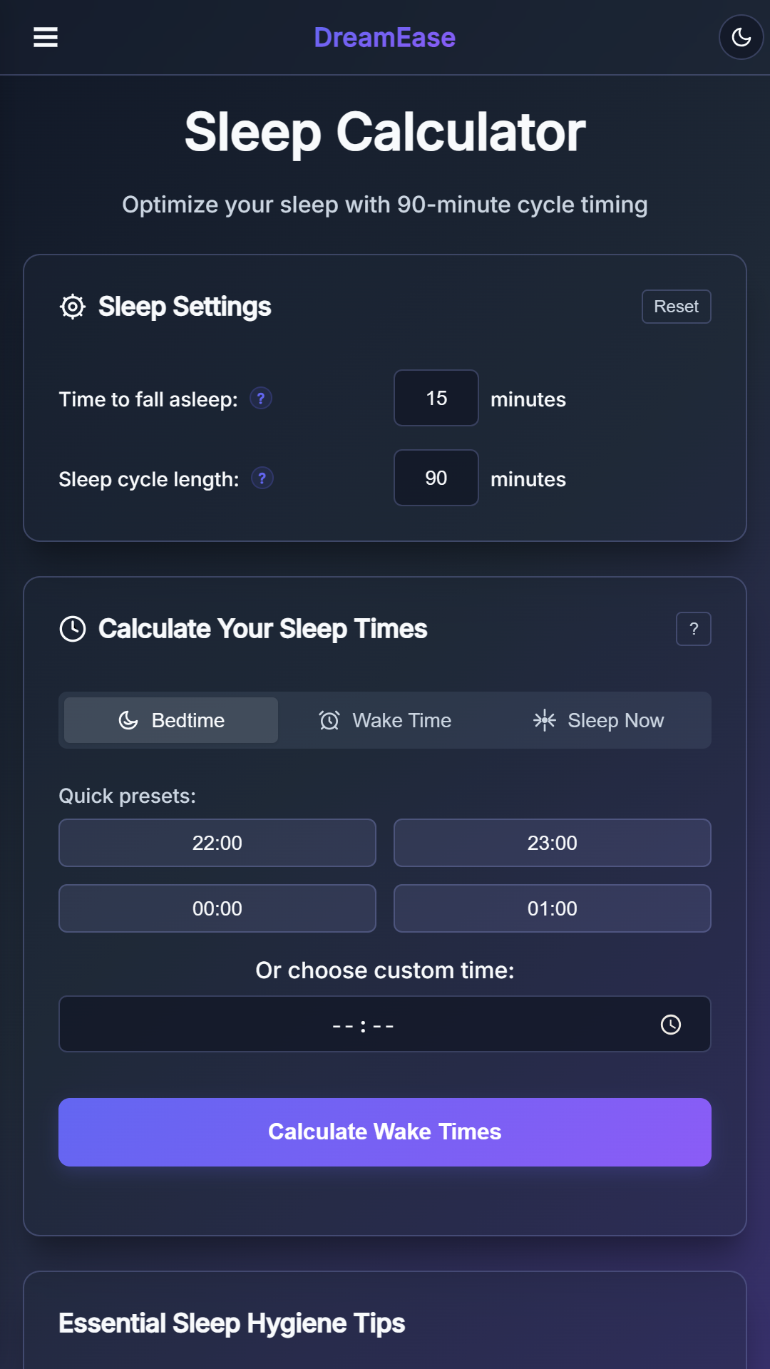Choose the 22:00 quick preset
Screen dimensions: 770x1369
[217, 843]
